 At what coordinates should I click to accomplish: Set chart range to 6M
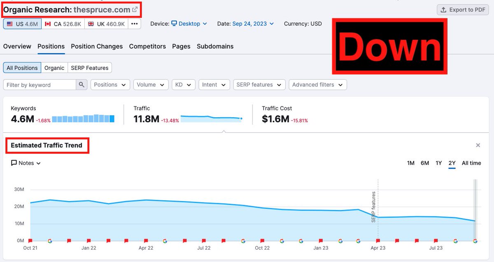(425, 163)
